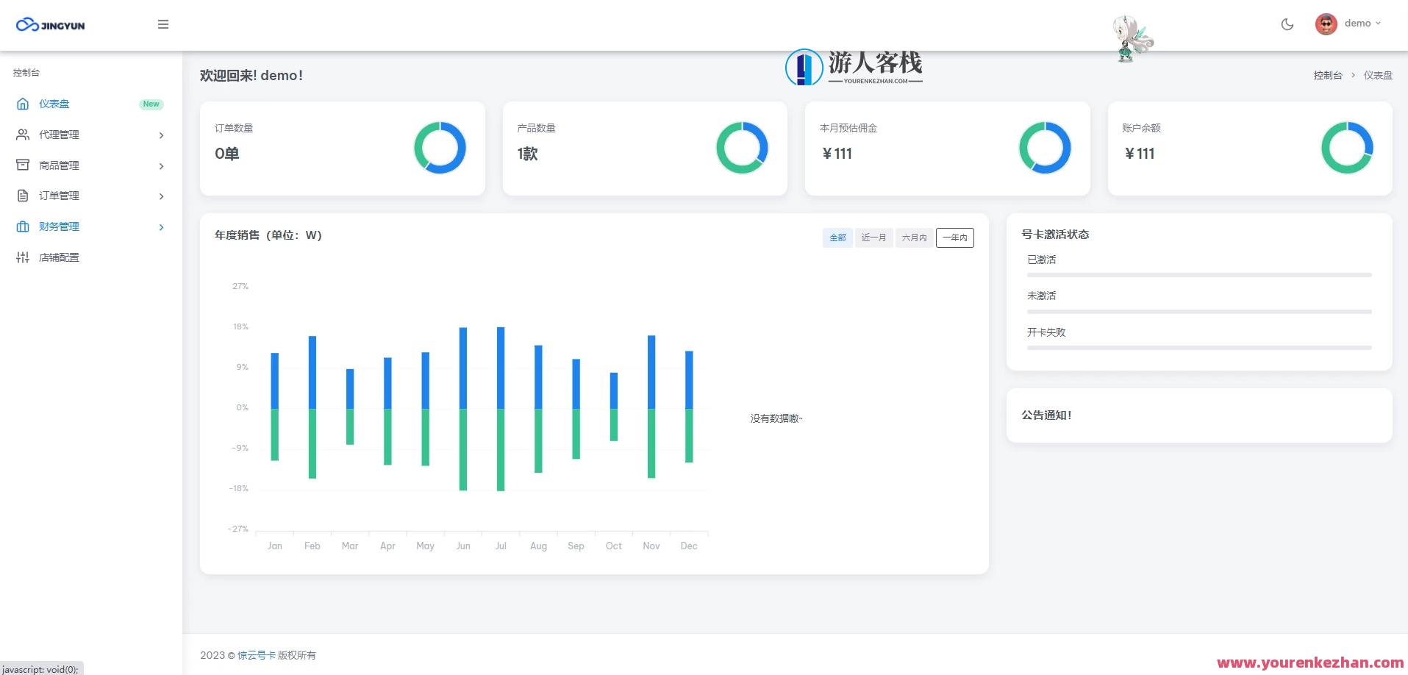Switch to the 六月内 chart view
1408x675 pixels.
pyautogui.click(x=914, y=238)
